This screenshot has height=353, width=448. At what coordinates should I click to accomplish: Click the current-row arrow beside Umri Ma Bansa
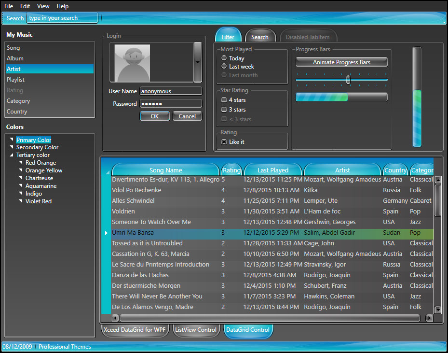[x=107, y=233]
